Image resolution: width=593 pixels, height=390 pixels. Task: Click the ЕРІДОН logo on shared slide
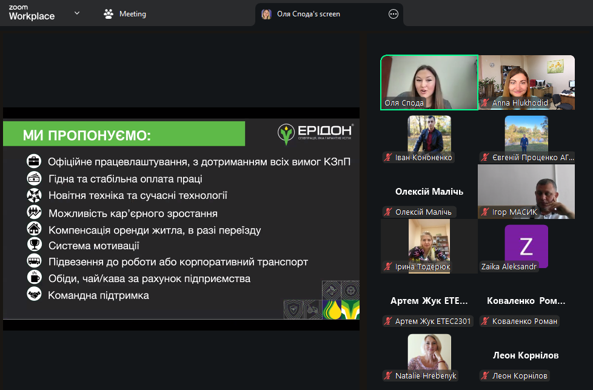point(315,133)
